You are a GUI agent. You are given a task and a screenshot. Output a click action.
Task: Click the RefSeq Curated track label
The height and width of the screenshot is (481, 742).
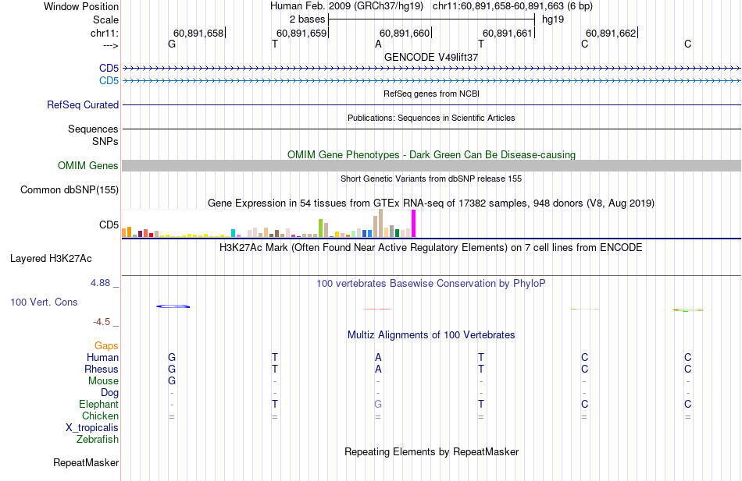tap(83, 105)
